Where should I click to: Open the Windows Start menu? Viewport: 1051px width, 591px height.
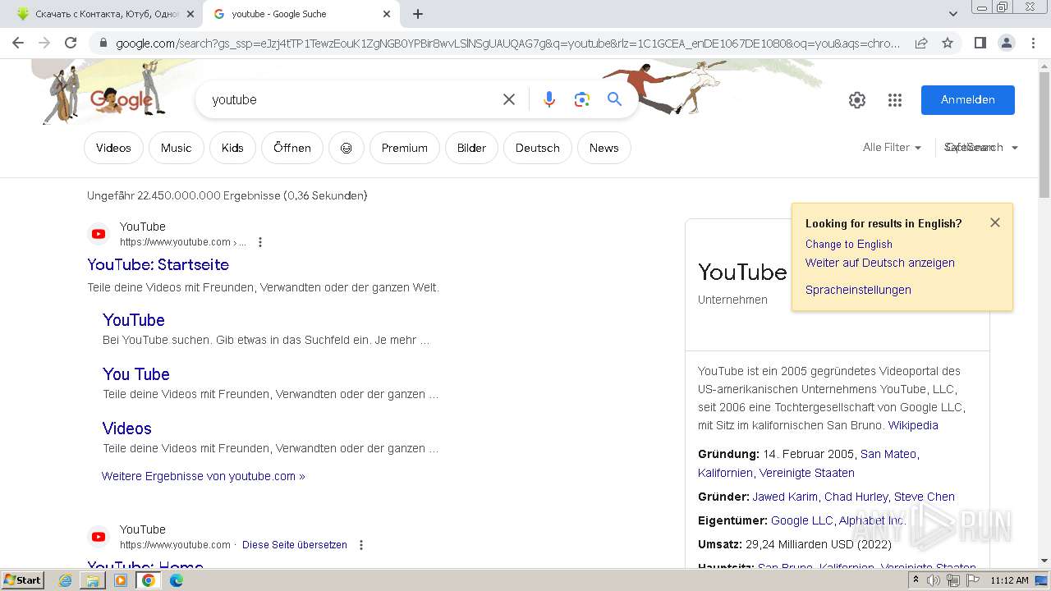(23, 580)
